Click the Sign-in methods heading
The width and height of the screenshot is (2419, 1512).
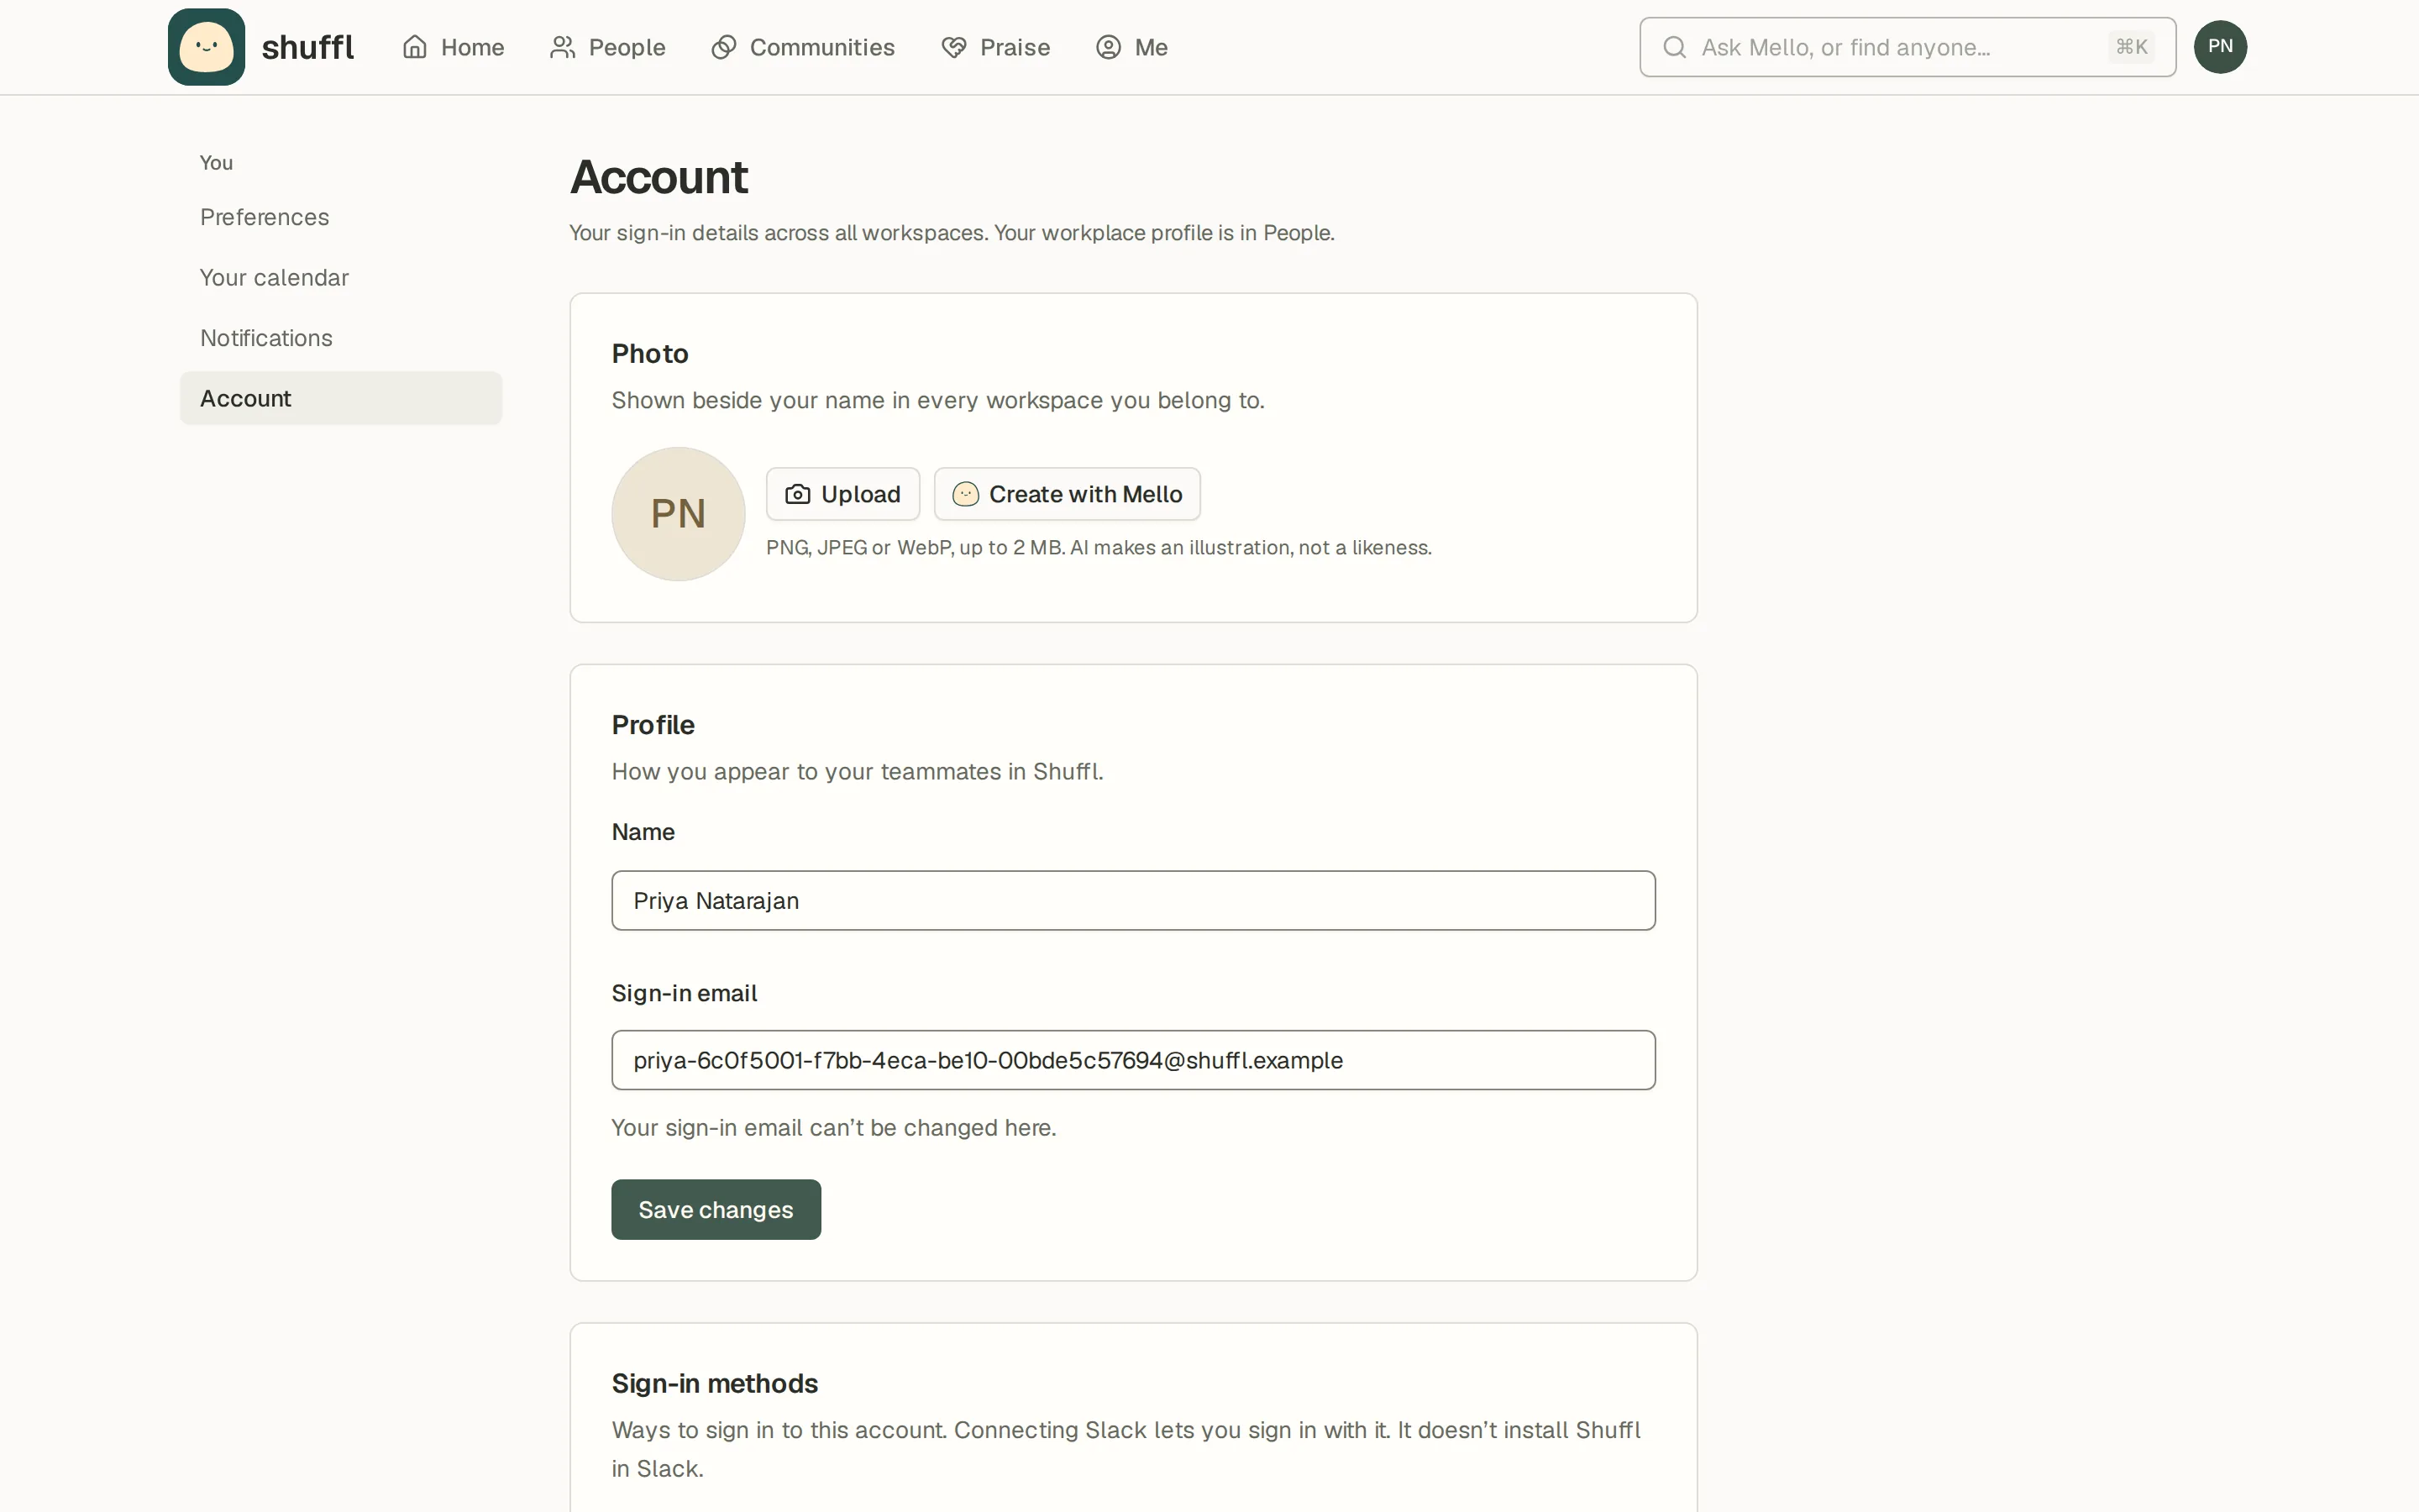click(x=715, y=1383)
